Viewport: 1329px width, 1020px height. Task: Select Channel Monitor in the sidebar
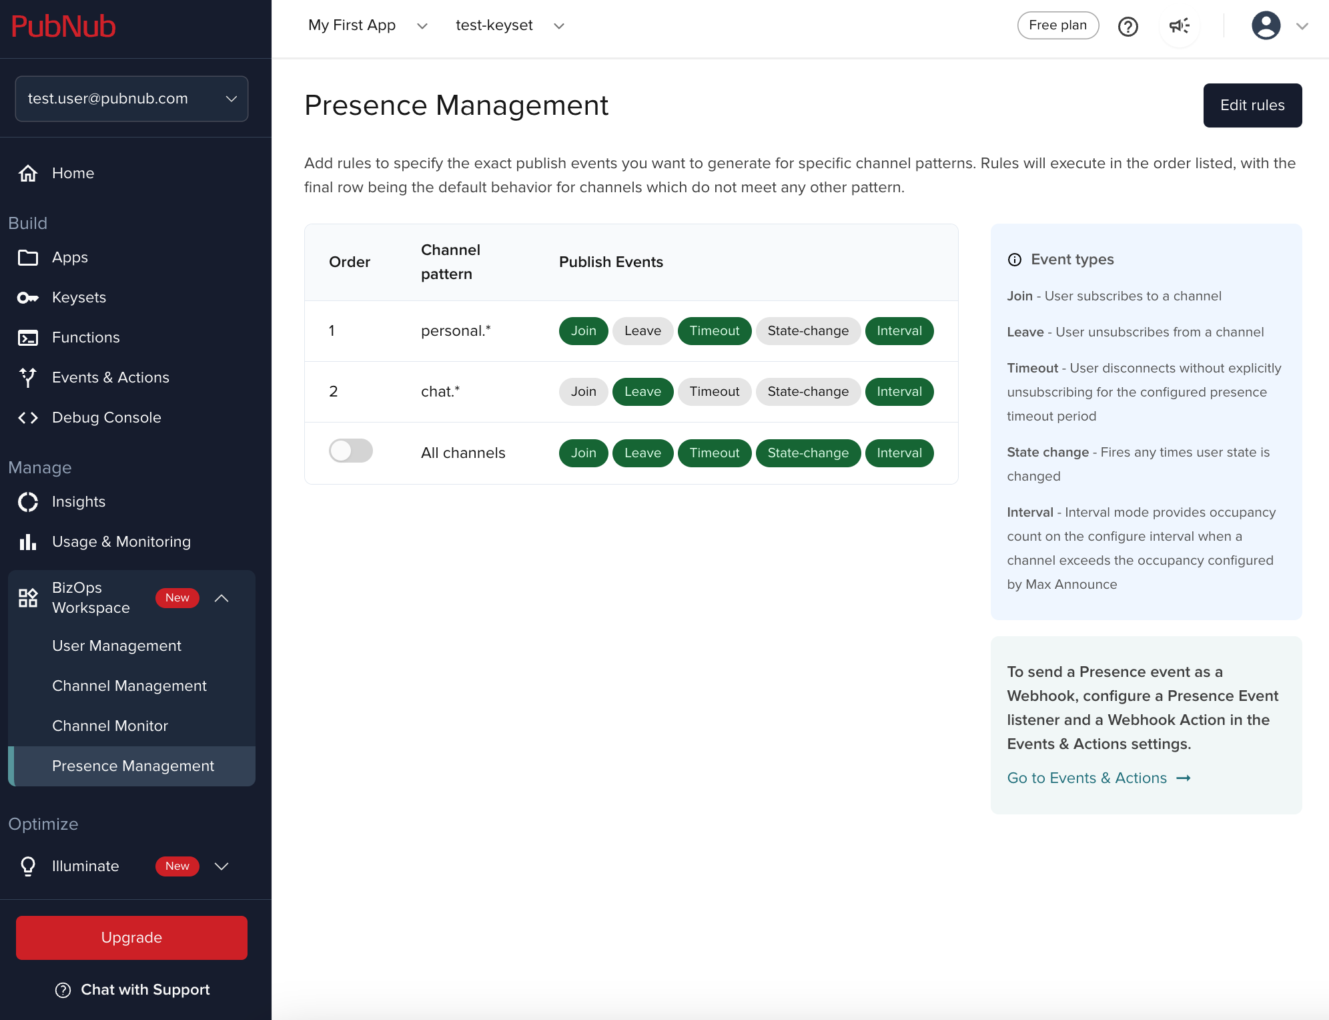click(110, 726)
